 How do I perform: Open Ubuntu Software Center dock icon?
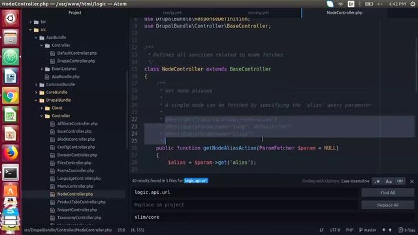(10, 190)
